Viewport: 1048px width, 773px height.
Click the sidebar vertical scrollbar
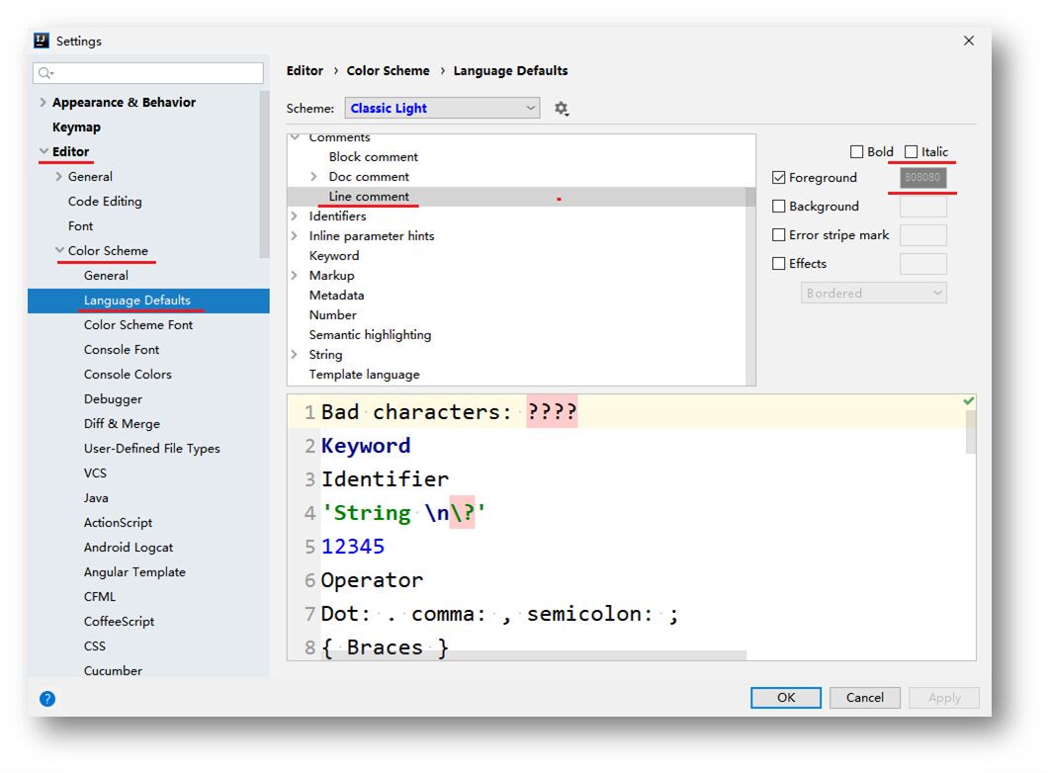pos(265,174)
